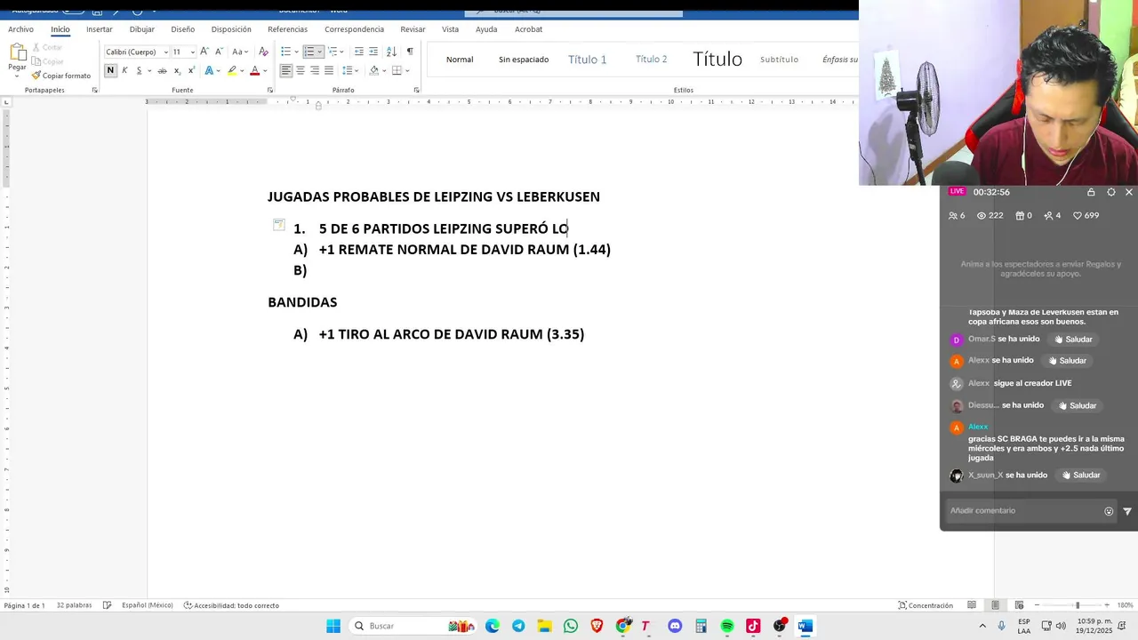
Task: Open settings gear in TikTok LIVE panel
Action: coord(1110,192)
